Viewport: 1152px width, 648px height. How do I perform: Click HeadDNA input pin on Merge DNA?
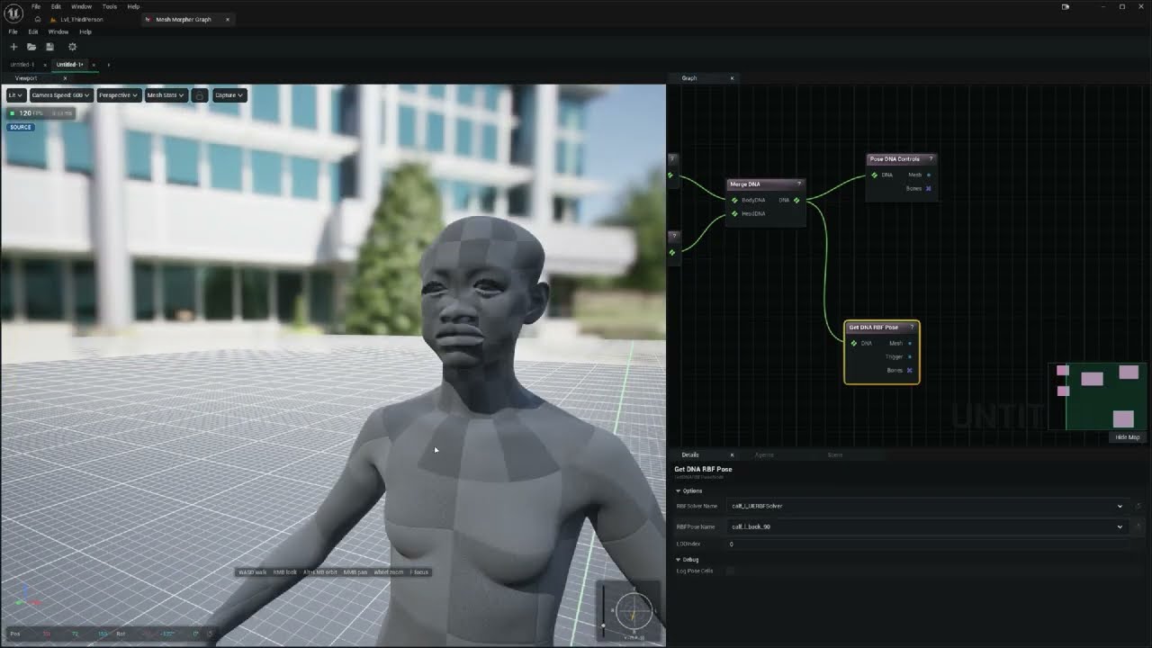tap(734, 213)
